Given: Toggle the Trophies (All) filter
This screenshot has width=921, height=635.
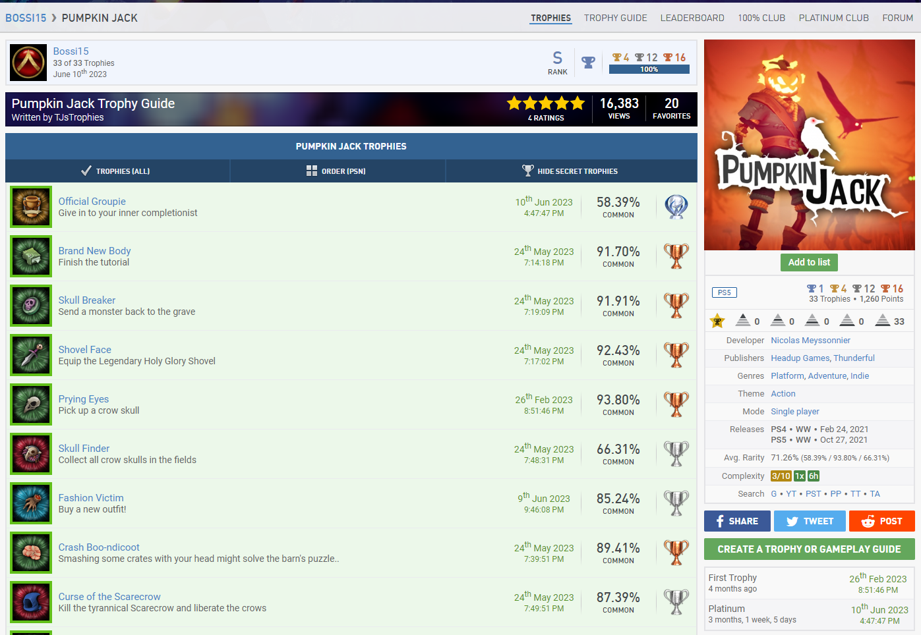Looking at the screenshot, I should 116,171.
